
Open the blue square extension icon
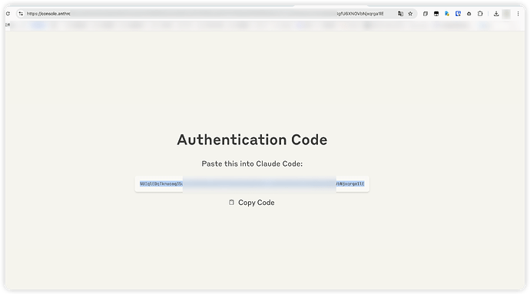tap(458, 14)
